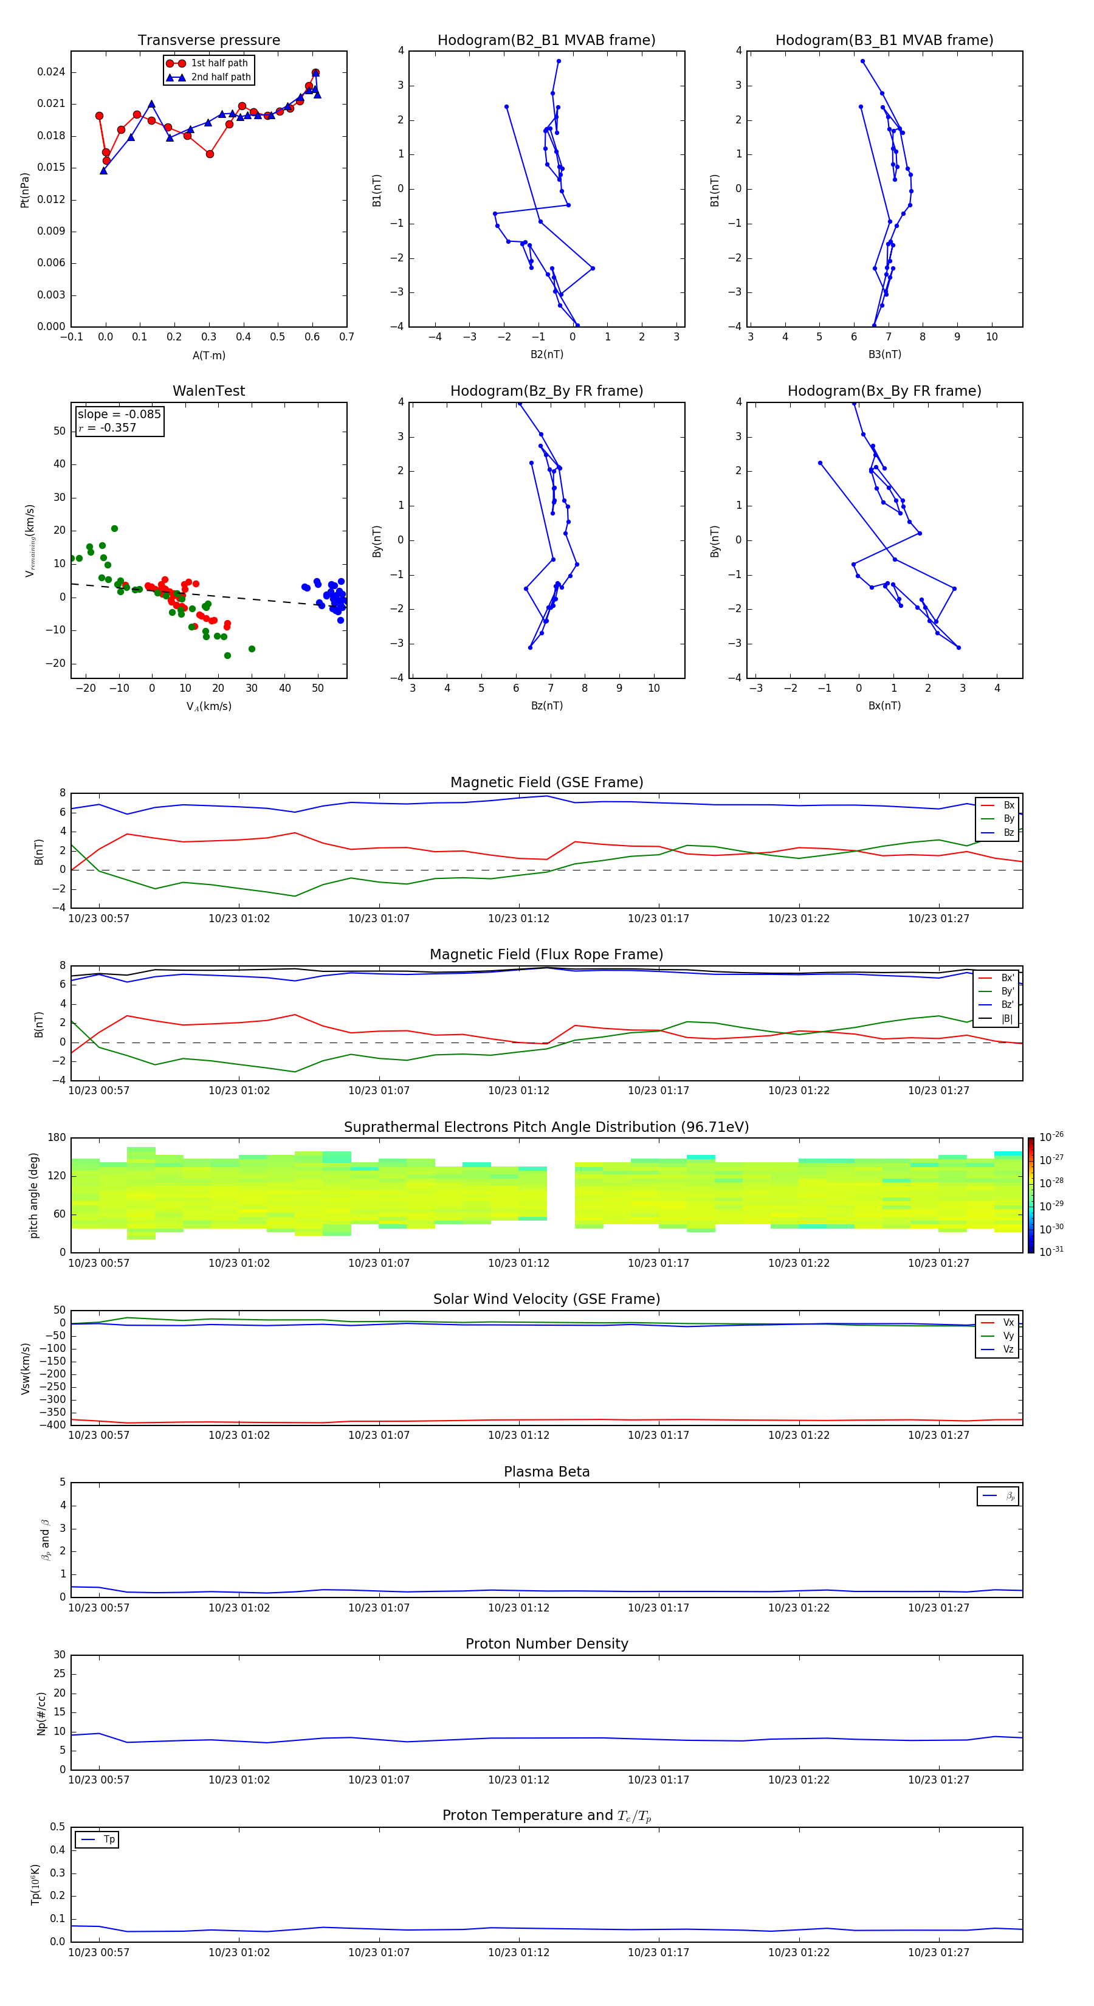This screenshot has height=2006, width=1094.
Task: Click the WalenTest plot title
Action: [208, 391]
